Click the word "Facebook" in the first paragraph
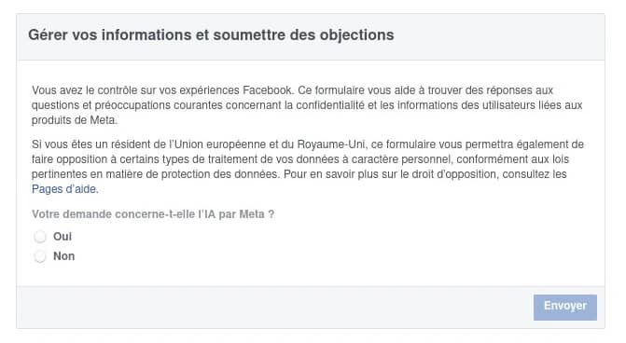Screen dimensions: 626x343 [x=268, y=90]
